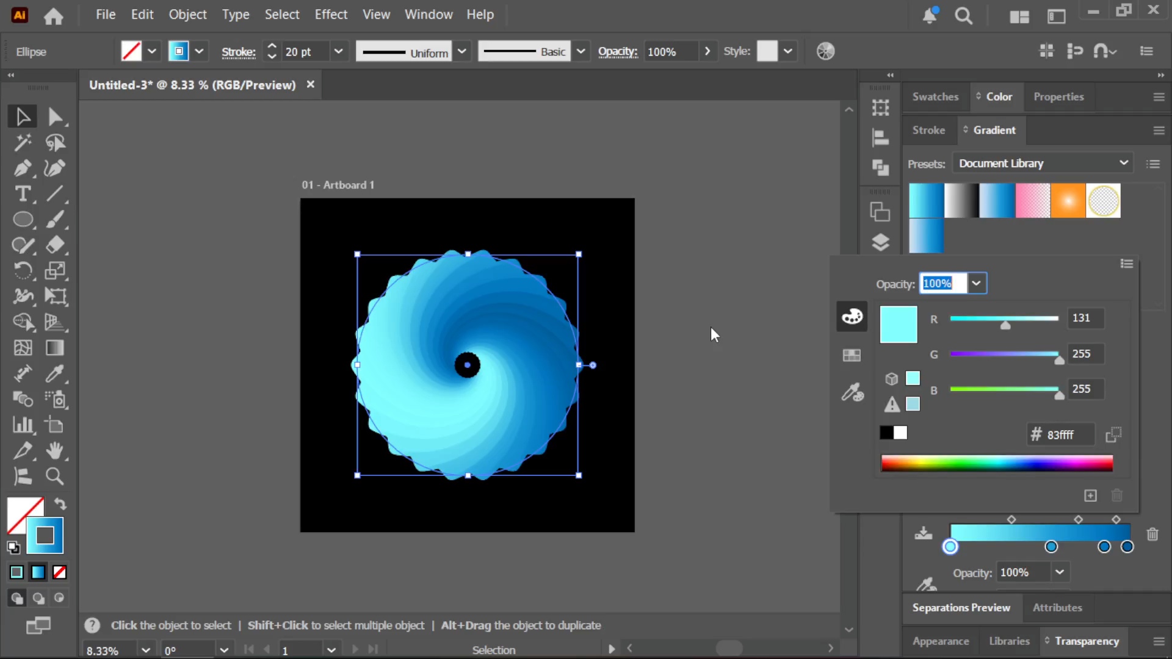Pick a color from the spectrum bar
Viewport: 1172px width, 659px height.
tap(997, 464)
